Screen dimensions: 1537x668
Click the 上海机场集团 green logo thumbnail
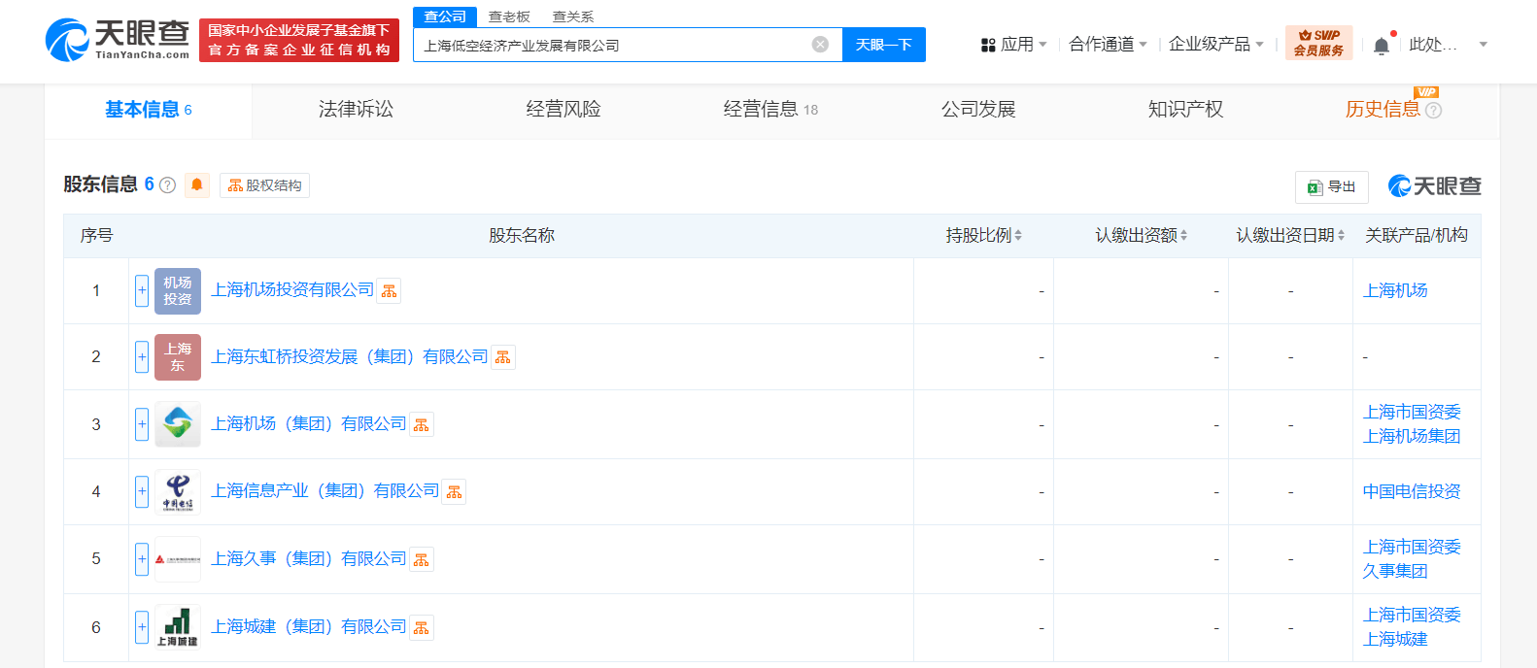[178, 424]
